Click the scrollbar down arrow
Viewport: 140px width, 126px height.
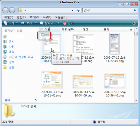point(136,101)
